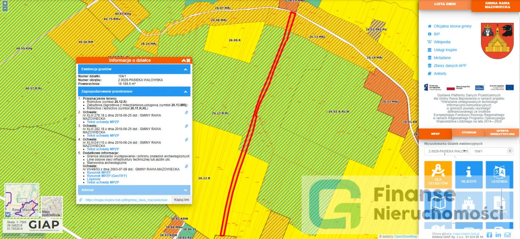Click the map zone label 26.11.R,RL

pos(220,113)
